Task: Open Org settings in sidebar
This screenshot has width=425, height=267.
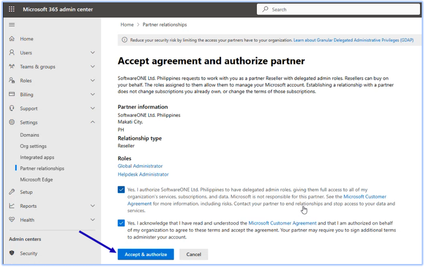Action: click(x=33, y=146)
